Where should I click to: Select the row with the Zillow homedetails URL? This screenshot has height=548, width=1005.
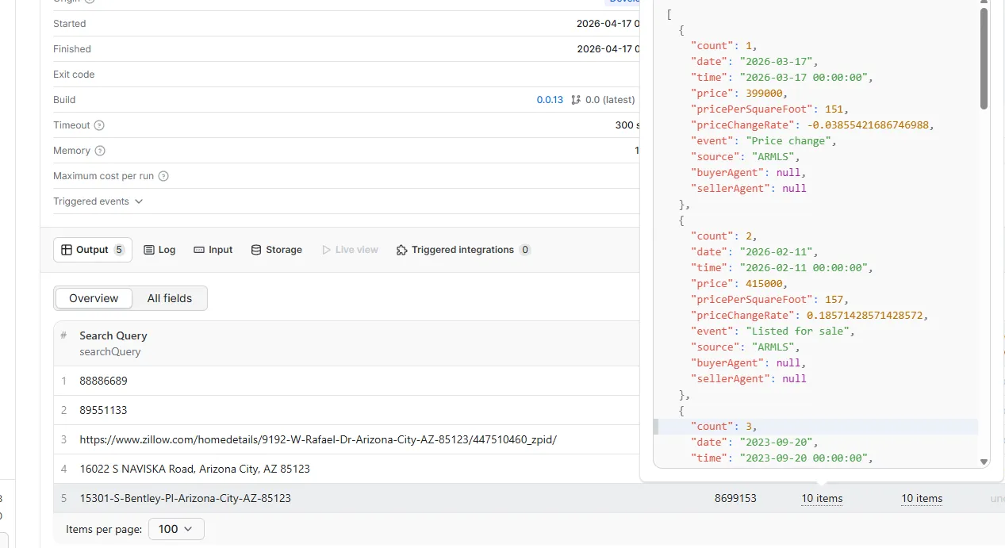(318, 439)
